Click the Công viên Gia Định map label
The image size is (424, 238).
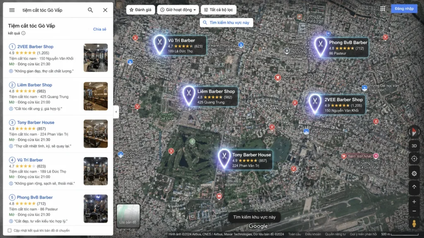(166, 116)
